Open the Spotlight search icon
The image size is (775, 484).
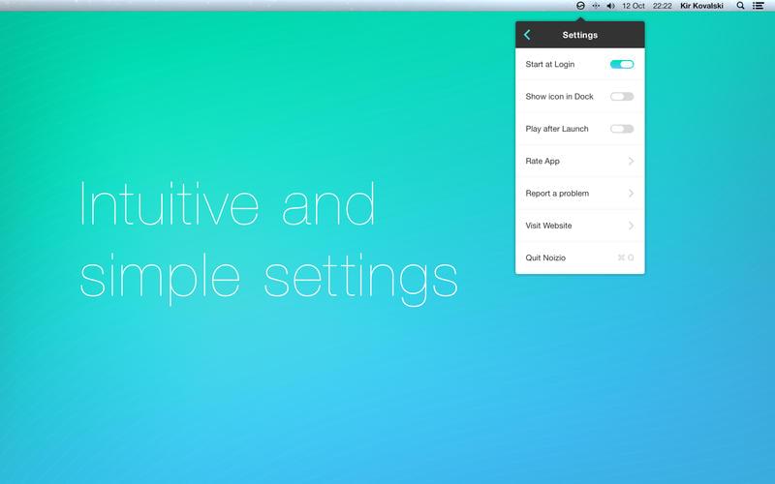click(740, 6)
